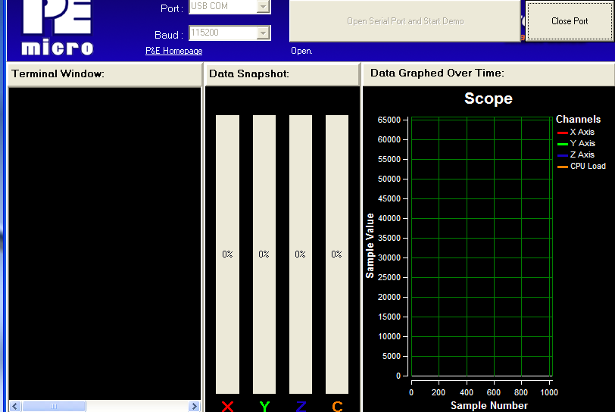The width and height of the screenshot is (615, 412).
Task: Click the 1000 x-axis tick label
Action: tap(549, 393)
